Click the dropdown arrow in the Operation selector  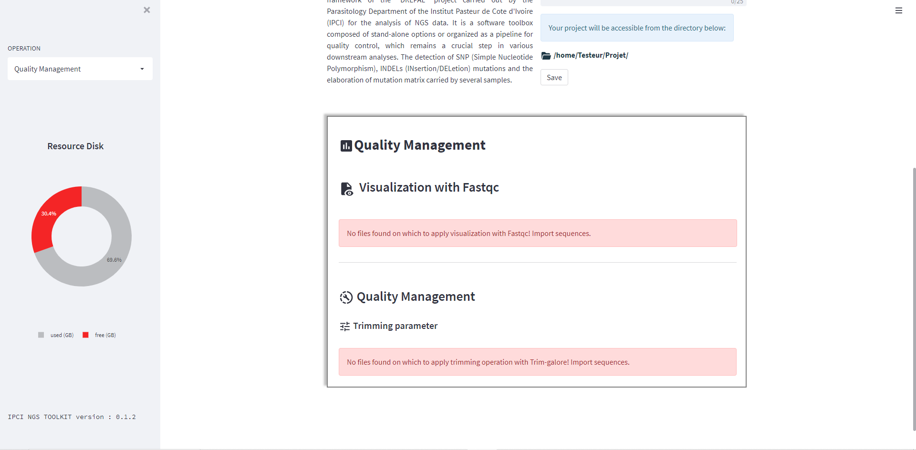(x=142, y=69)
